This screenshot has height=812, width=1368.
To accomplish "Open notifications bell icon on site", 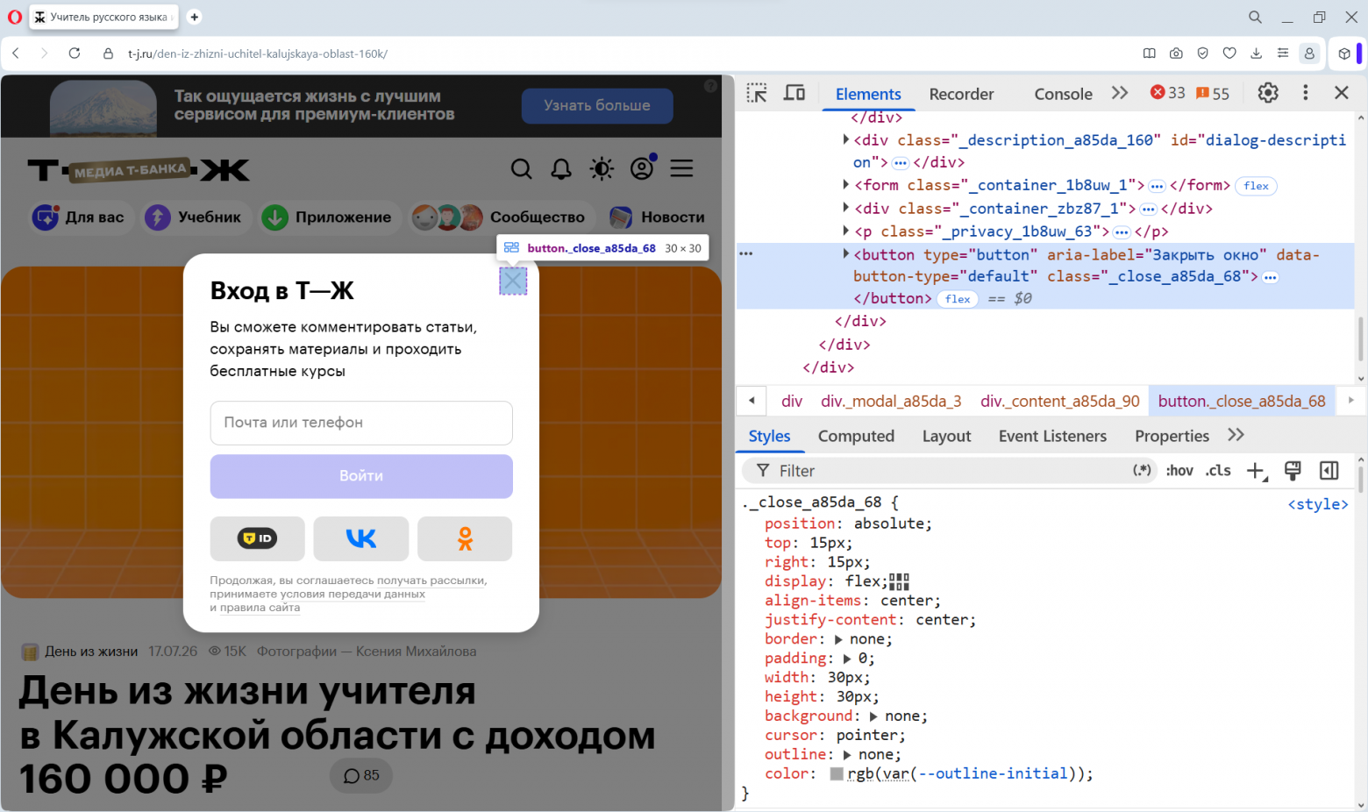I will 561,168.
